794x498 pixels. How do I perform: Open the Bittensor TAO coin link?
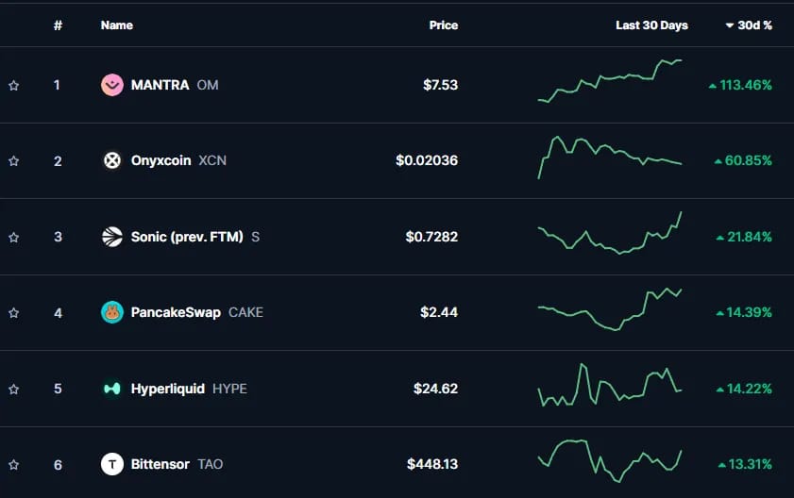[x=177, y=464]
